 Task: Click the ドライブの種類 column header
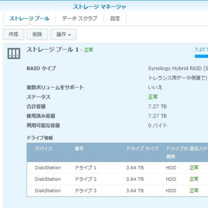click(177, 153)
